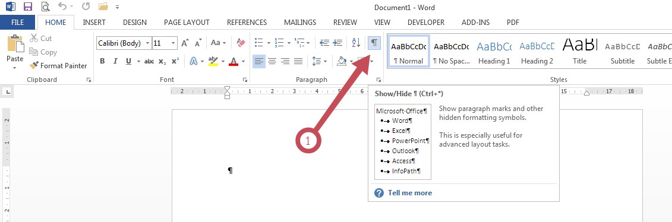Switch to the PAGE LAYOUT tab
Screen dimensions: 672x222
(187, 22)
